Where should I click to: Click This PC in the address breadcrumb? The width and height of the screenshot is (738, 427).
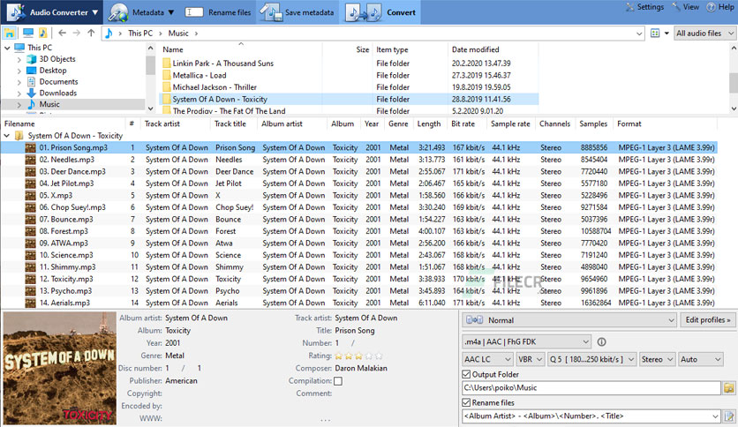(x=140, y=34)
